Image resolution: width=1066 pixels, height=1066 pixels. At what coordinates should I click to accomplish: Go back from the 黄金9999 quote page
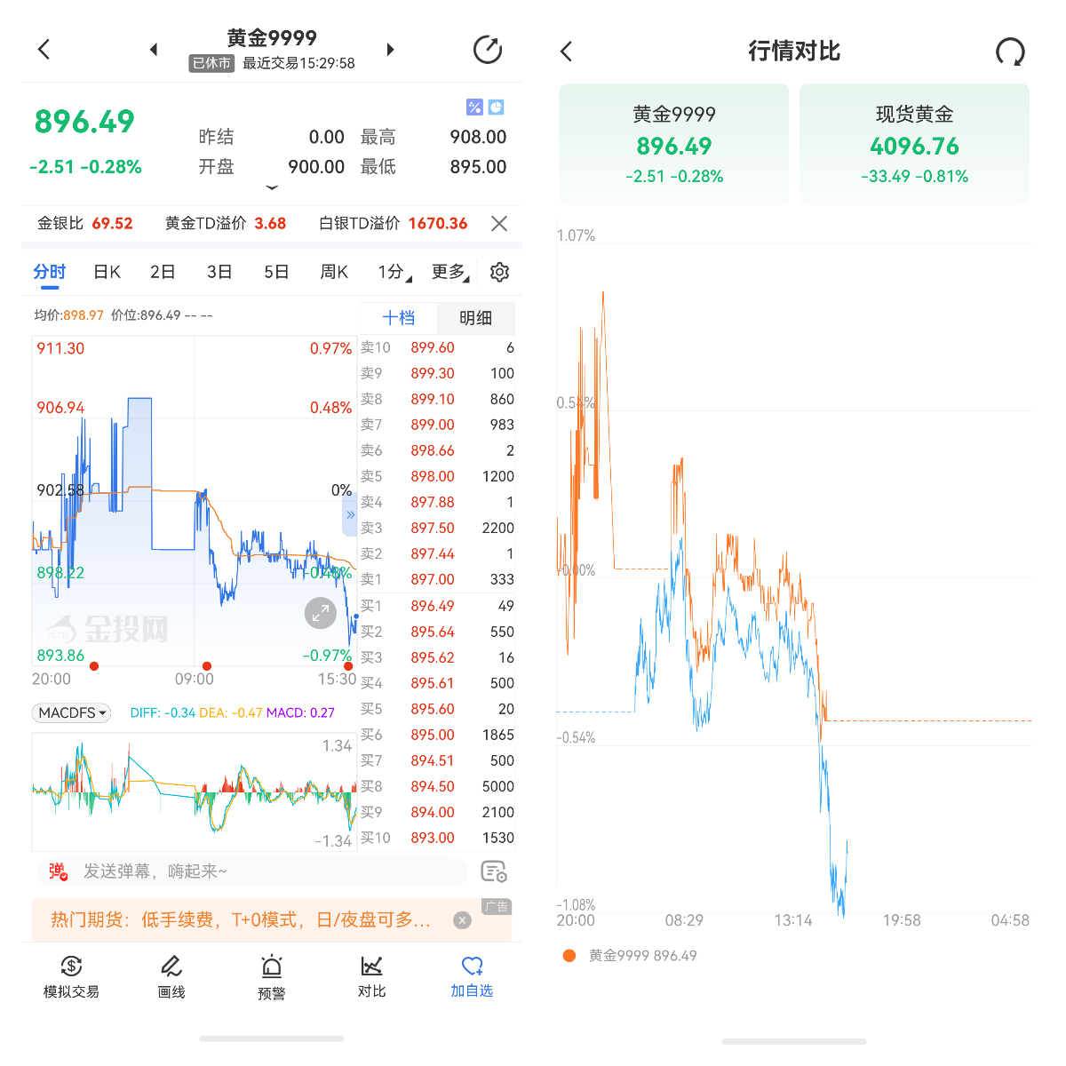tap(44, 49)
